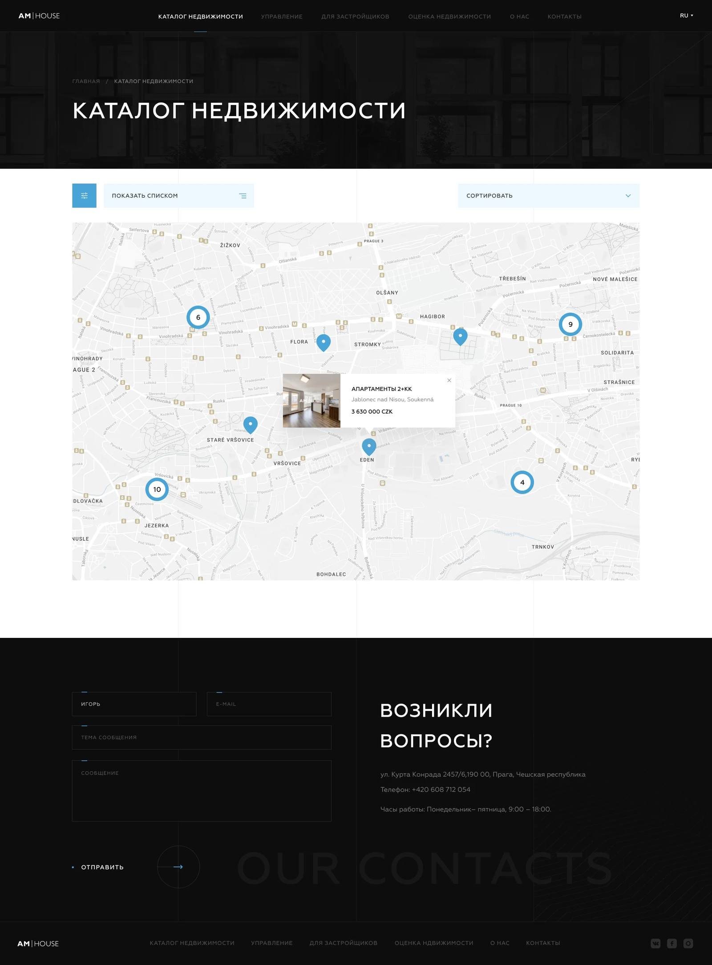712x965 pixels.
Task: Click the Тема сообщения field
Action: tap(202, 737)
